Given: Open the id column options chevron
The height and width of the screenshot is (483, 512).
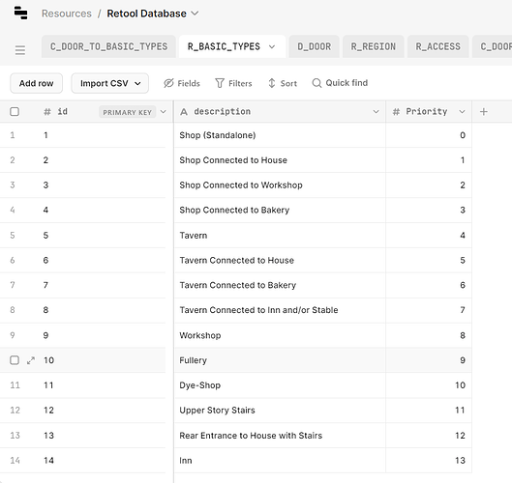Looking at the screenshot, I should click(x=164, y=112).
